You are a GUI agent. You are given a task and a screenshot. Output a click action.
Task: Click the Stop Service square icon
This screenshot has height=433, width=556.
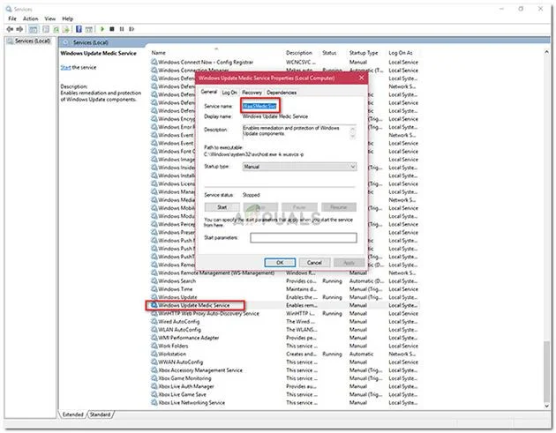pyautogui.click(x=112, y=29)
